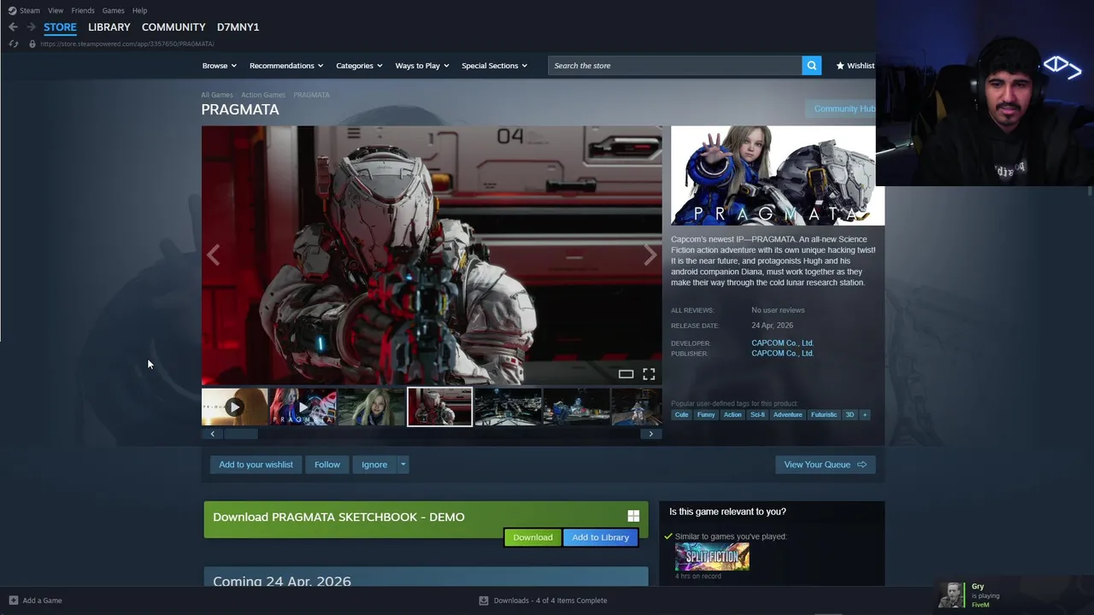Select the highlighted armored soldier thumbnail
The height and width of the screenshot is (615, 1094).
tap(439, 407)
